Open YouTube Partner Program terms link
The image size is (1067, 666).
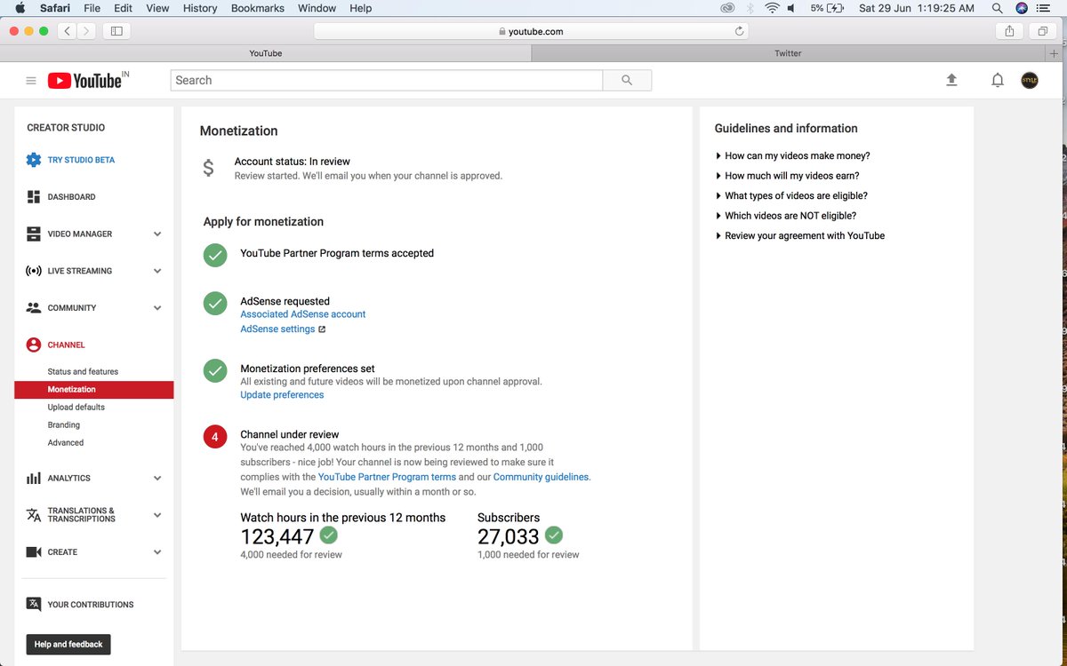pyautogui.click(x=387, y=477)
